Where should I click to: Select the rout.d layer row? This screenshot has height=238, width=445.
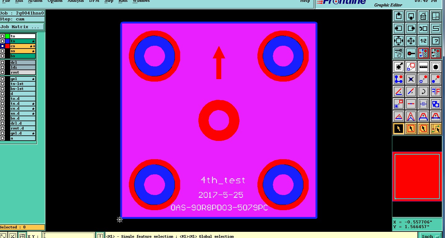pyautogui.click(x=23, y=128)
